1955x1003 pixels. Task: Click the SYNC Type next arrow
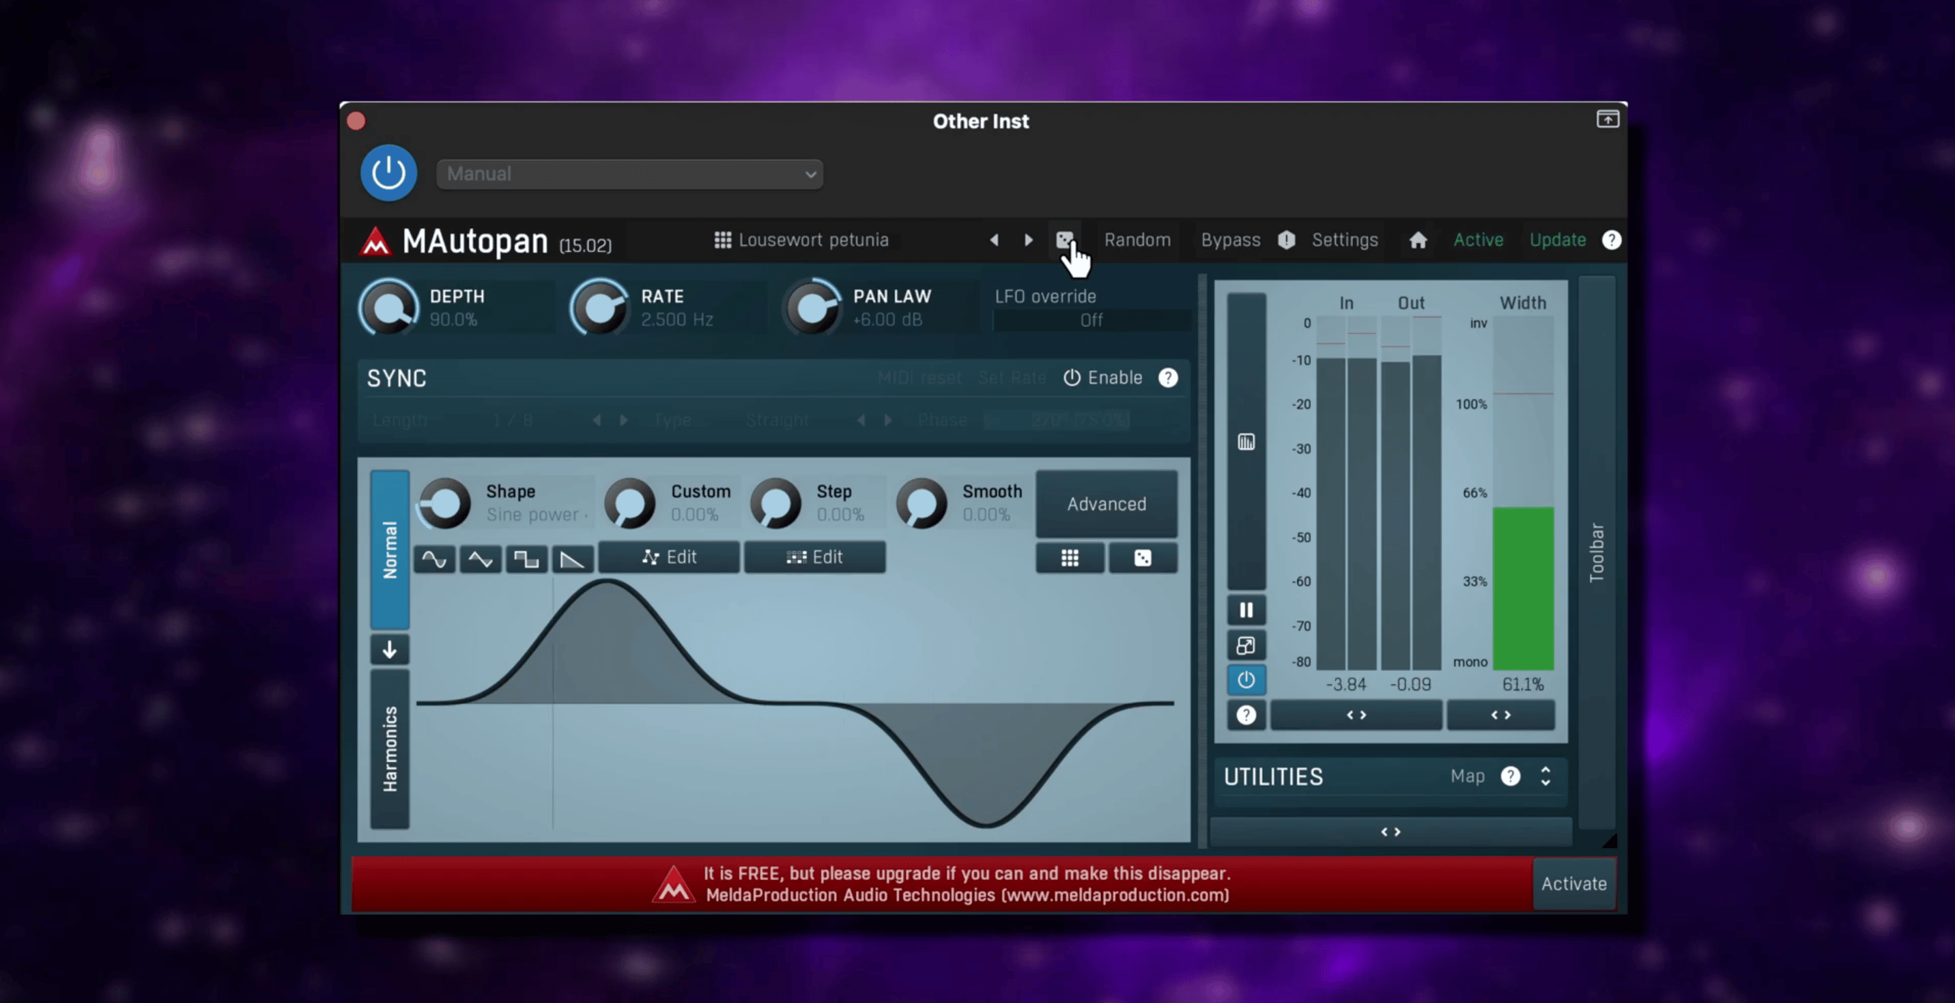tap(887, 421)
